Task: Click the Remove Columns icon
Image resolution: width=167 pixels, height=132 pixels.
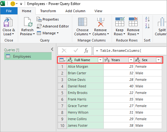Action: coord(100,22)
